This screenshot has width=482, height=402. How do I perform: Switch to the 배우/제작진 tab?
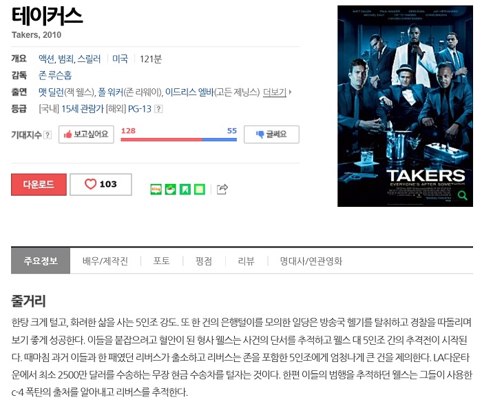coord(105,261)
